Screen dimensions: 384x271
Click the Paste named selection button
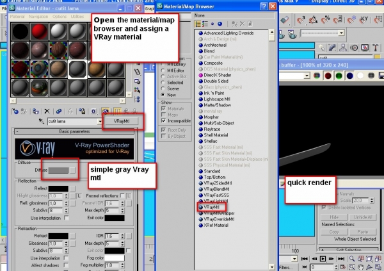coord(363,232)
